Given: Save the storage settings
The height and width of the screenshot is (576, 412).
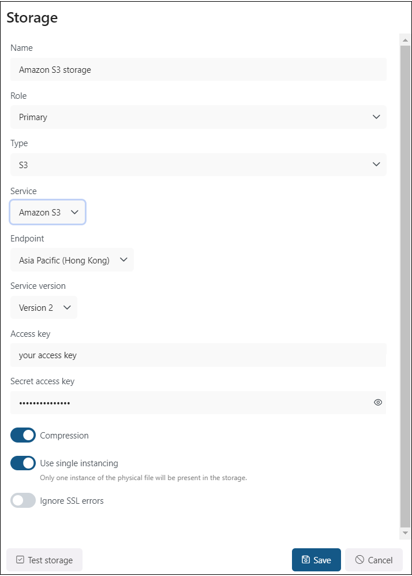Looking at the screenshot, I should 316,560.
